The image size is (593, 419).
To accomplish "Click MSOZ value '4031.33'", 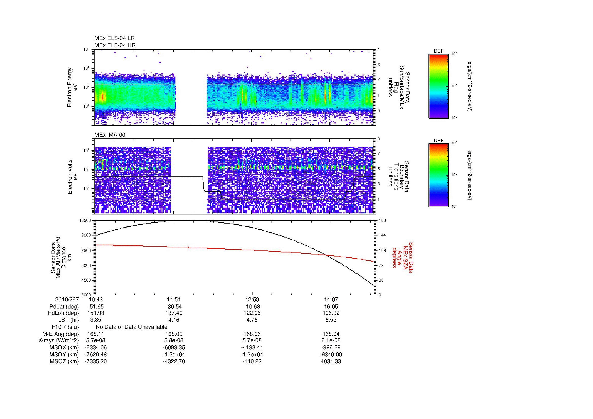I will tap(331, 361).
